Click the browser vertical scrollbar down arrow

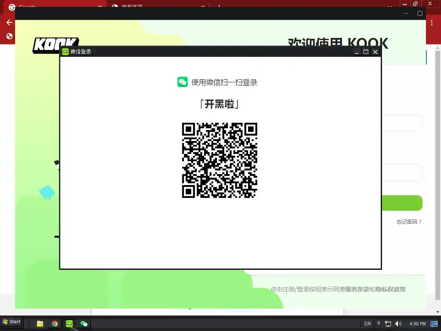(x=438, y=312)
